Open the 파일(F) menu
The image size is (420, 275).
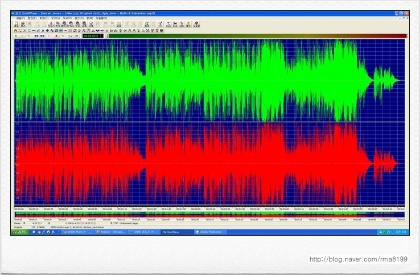point(20,18)
